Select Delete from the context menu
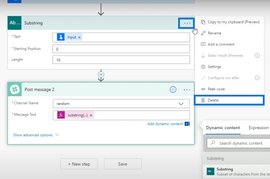270x179 pixels. pyautogui.click(x=229, y=100)
